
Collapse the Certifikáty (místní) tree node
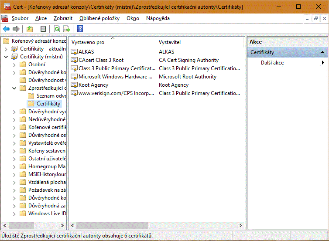point(6,57)
